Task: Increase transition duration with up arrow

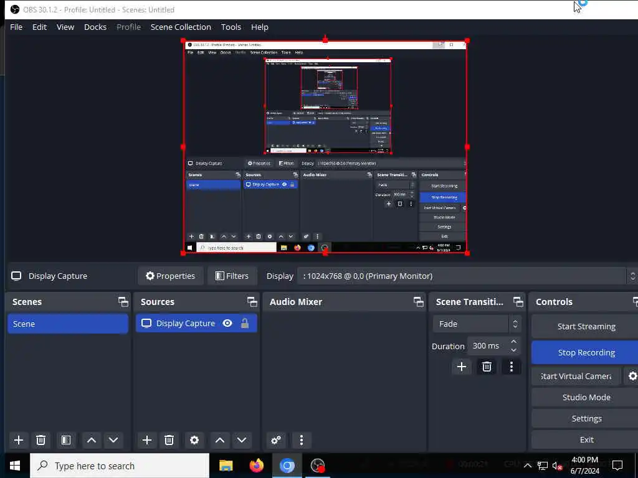Action: [513, 342]
